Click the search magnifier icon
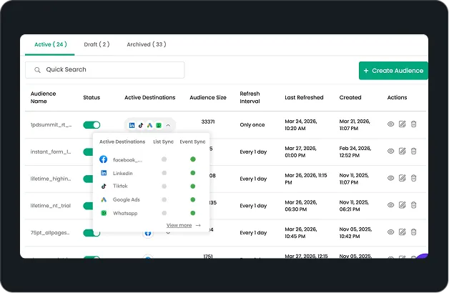Screen dimensions: 449x293 click(x=37, y=70)
